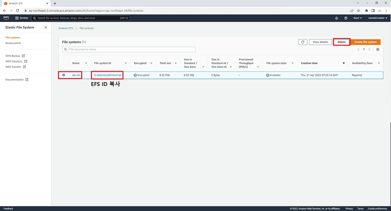Select File systems in sidebar

13,38
